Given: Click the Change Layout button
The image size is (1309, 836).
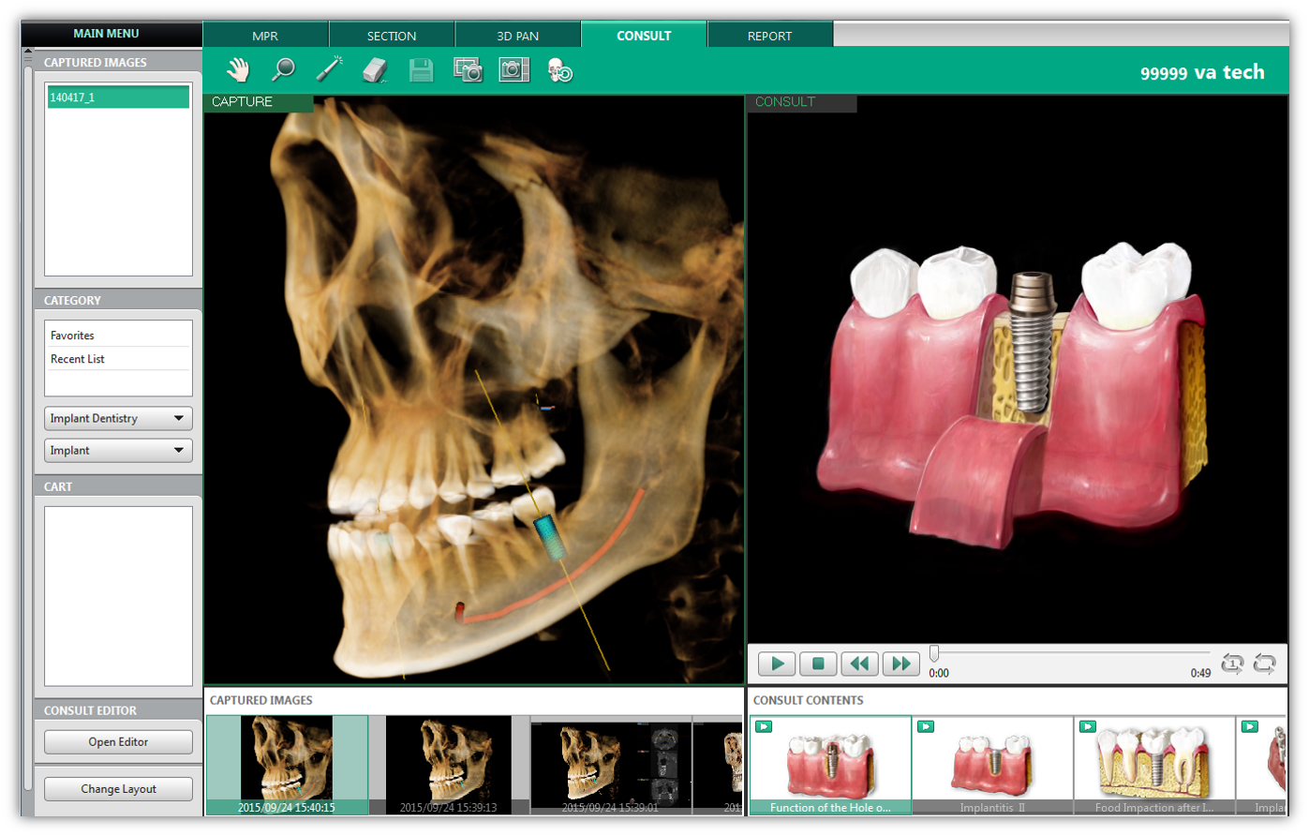Looking at the screenshot, I should coord(118,788).
